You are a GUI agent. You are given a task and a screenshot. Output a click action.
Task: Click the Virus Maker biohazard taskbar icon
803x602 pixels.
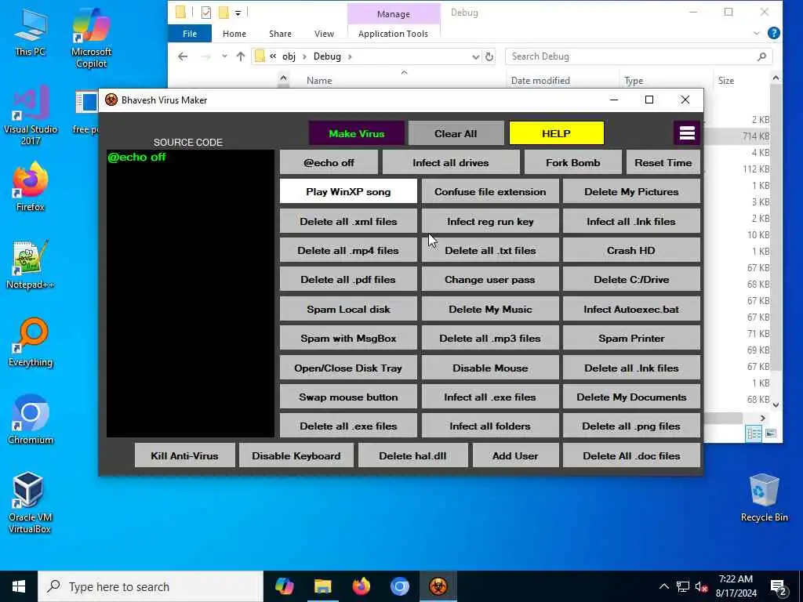(x=438, y=586)
